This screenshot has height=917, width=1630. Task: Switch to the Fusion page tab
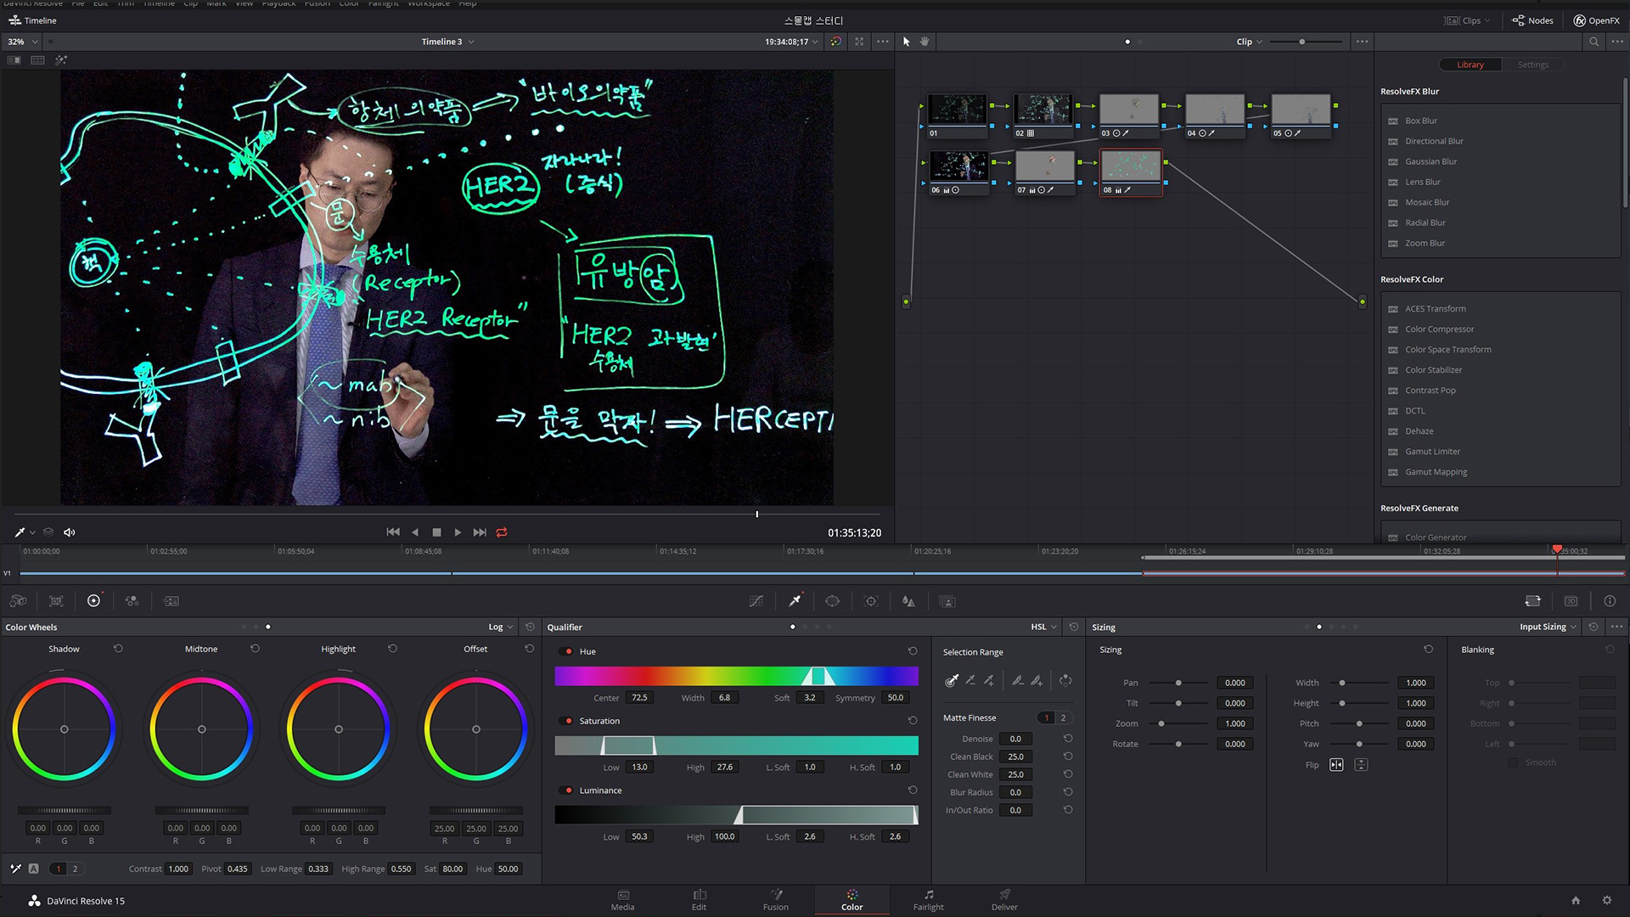coord(775,899)
